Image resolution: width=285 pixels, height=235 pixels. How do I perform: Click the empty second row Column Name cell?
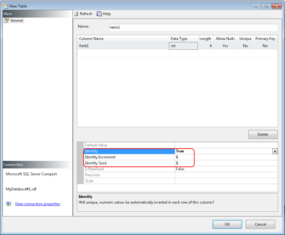coord(123,53)
